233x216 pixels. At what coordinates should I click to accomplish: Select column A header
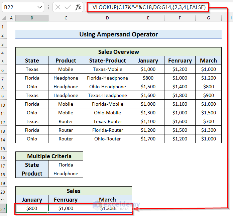click(x=11, y=18)
